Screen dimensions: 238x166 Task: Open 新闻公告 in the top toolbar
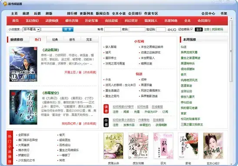(x=102, y=14)
